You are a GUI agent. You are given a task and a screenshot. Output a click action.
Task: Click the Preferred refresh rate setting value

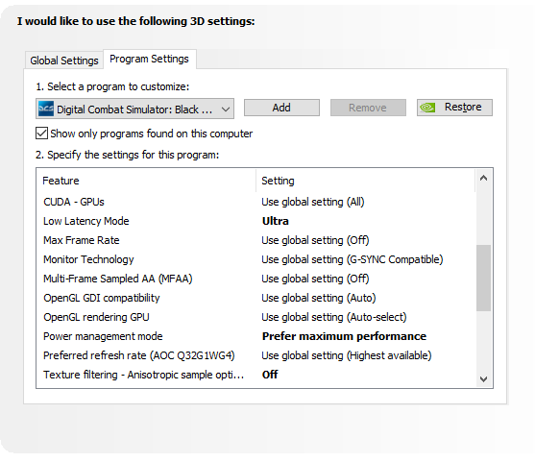[x=347, y=355]
